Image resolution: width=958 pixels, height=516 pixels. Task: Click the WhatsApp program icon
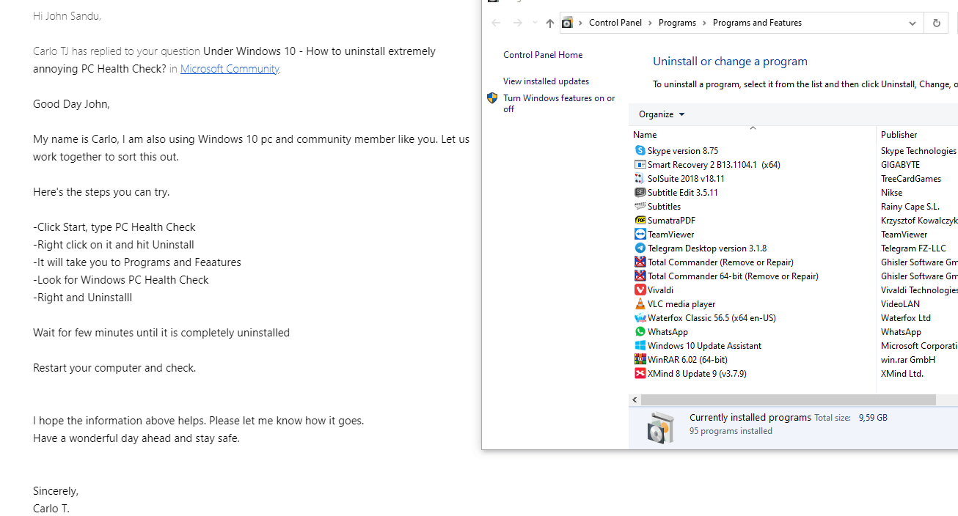pyautogui.click(x=640, y=331)
